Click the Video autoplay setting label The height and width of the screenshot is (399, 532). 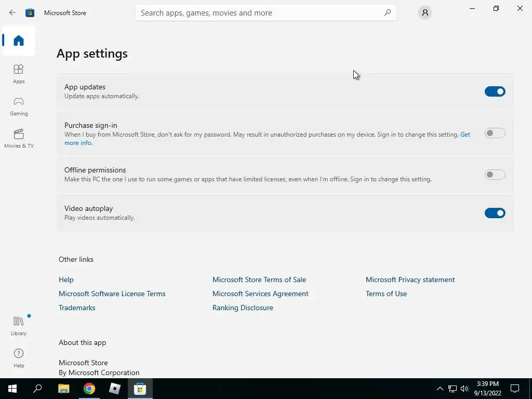pos(88,208)
